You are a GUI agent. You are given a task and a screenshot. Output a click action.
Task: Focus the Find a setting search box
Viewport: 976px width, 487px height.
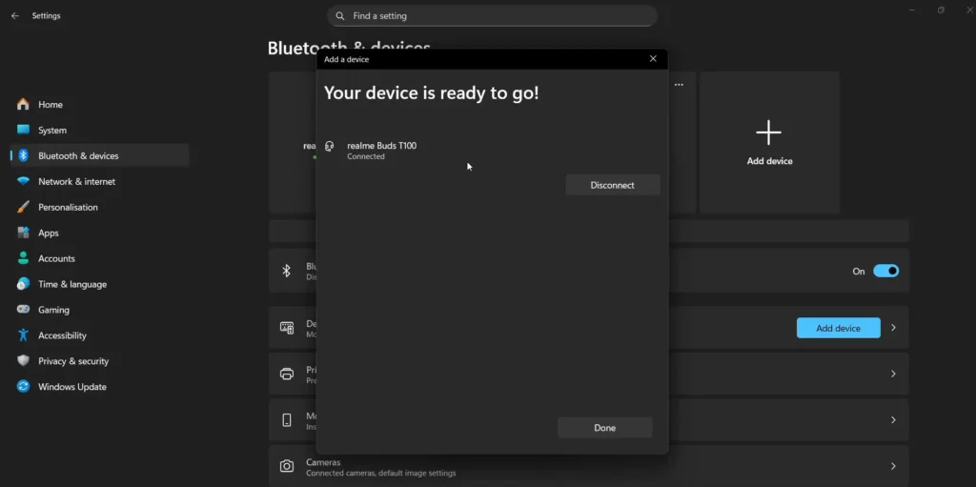click(493, 16)
